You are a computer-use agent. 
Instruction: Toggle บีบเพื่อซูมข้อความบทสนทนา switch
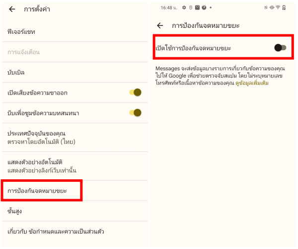click(x=135, y=113)
